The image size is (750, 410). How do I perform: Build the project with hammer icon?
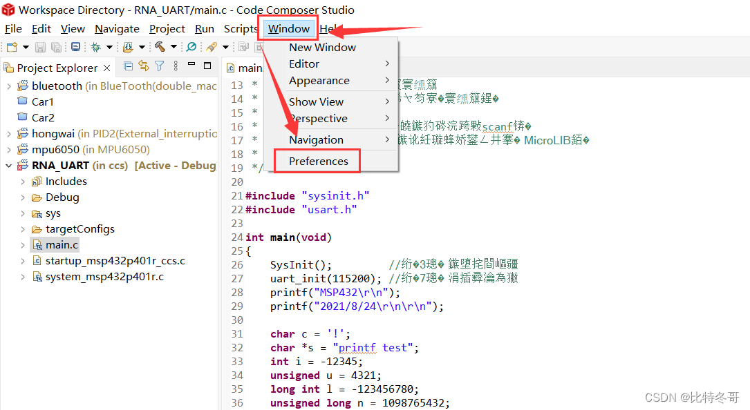pos(160,46)
